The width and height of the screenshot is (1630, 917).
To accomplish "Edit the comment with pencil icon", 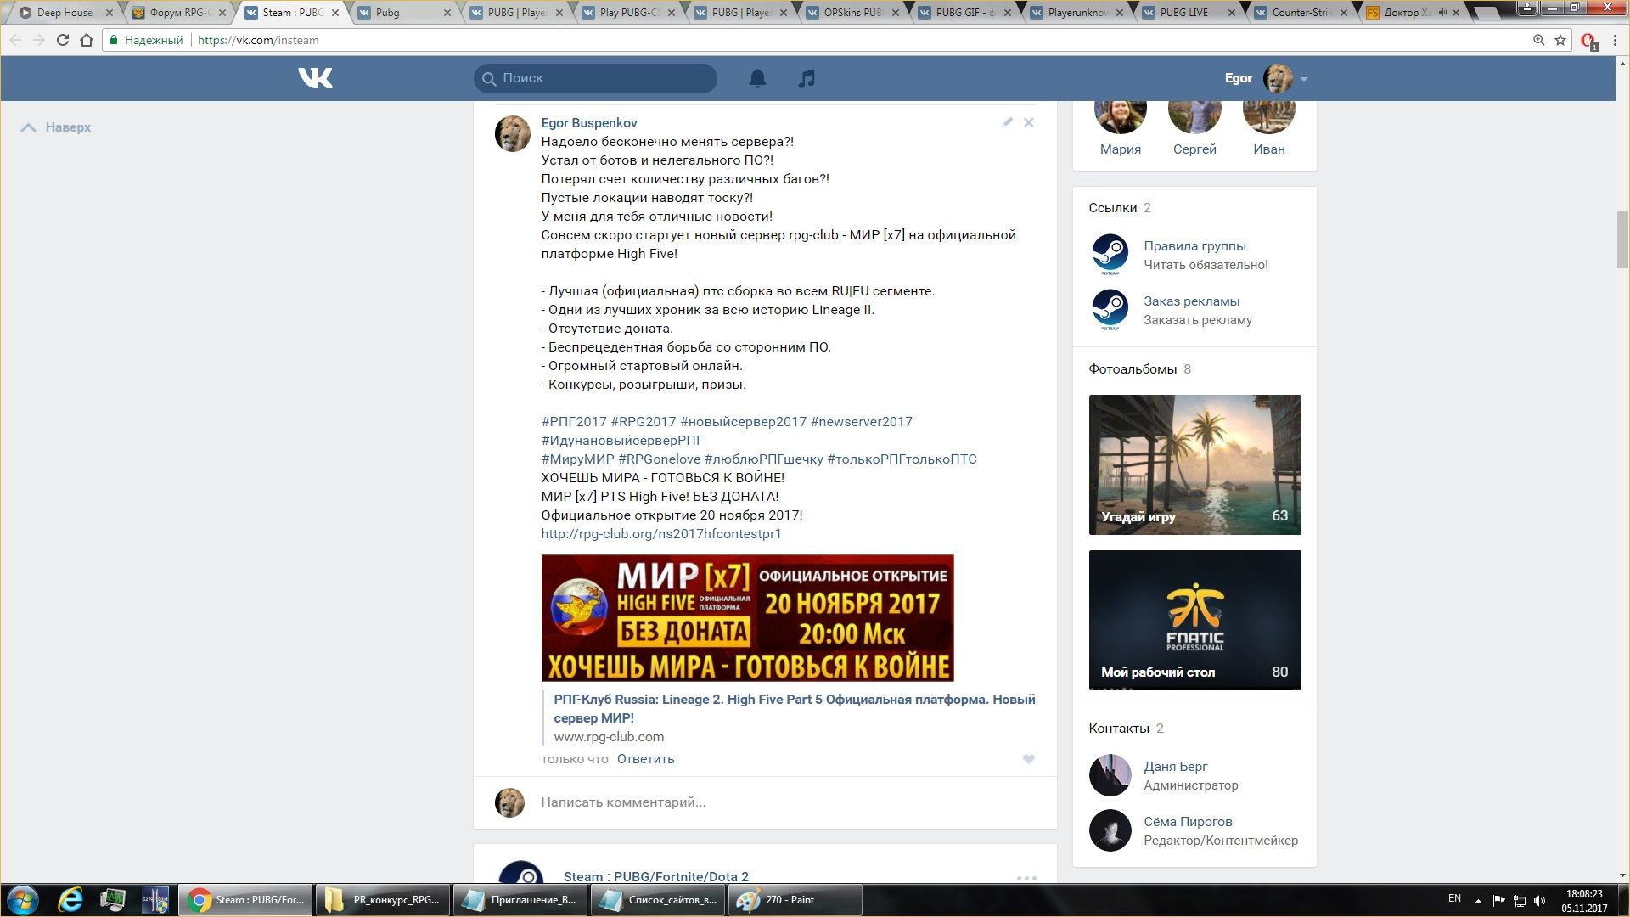I will point(1007,122).
